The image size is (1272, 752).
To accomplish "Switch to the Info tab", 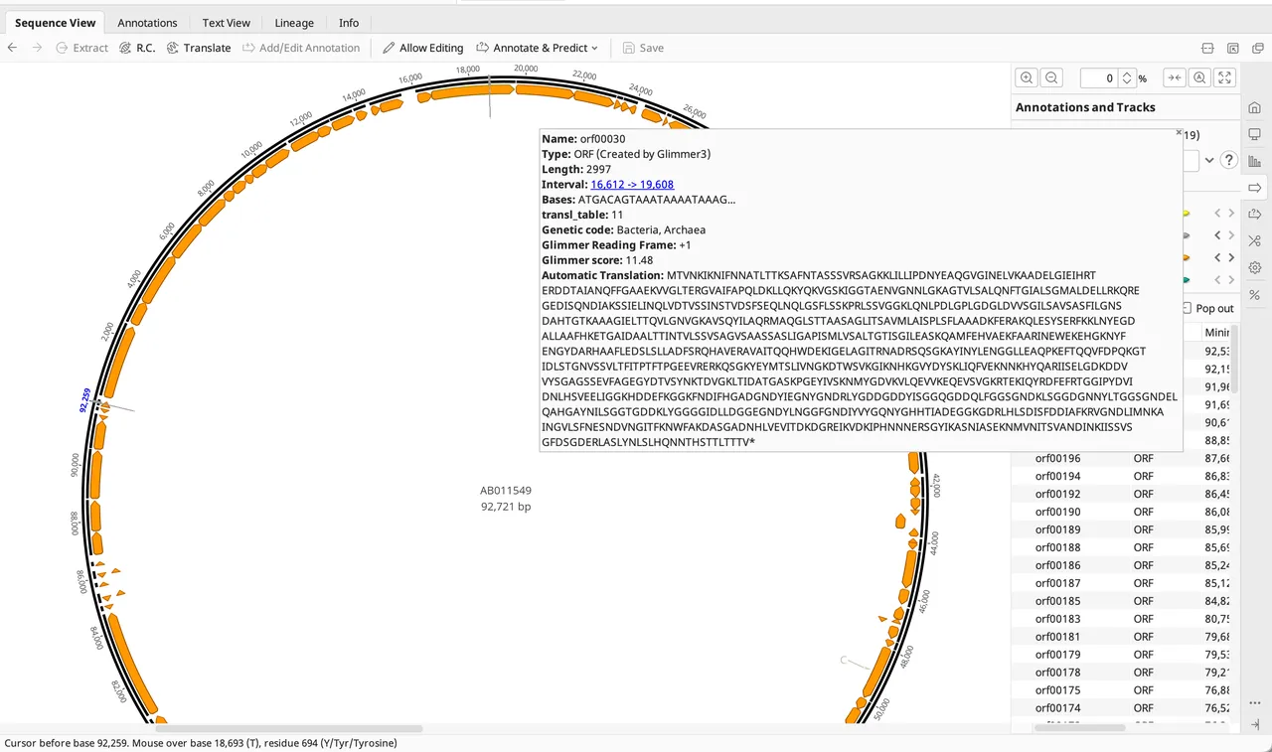I will coord(349,23).
